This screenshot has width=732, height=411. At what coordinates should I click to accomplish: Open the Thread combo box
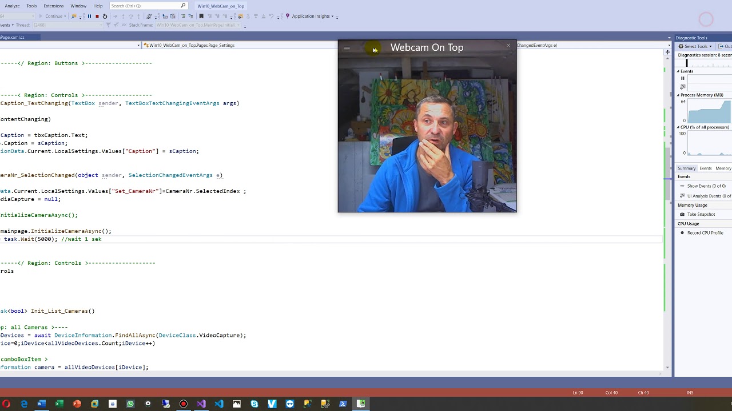(x=69, y=25)
